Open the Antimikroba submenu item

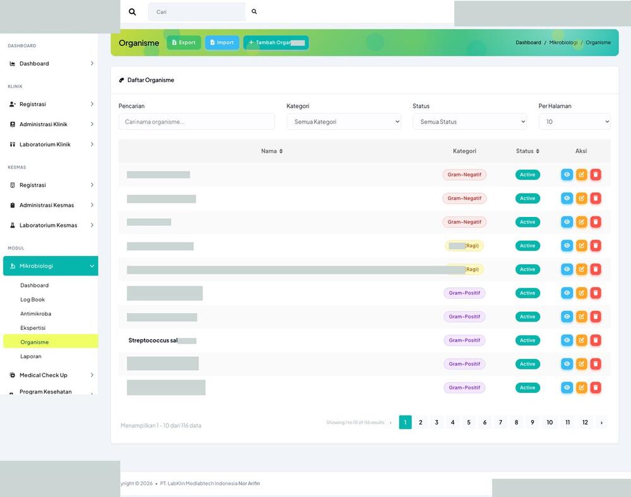[36, 313]
